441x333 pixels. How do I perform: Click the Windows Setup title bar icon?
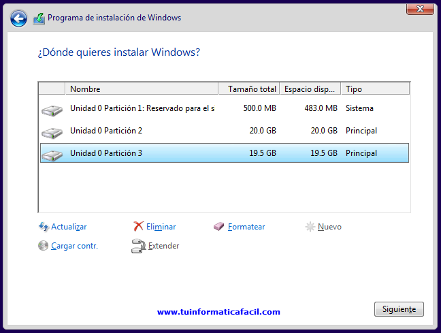(x=39, y=18)
